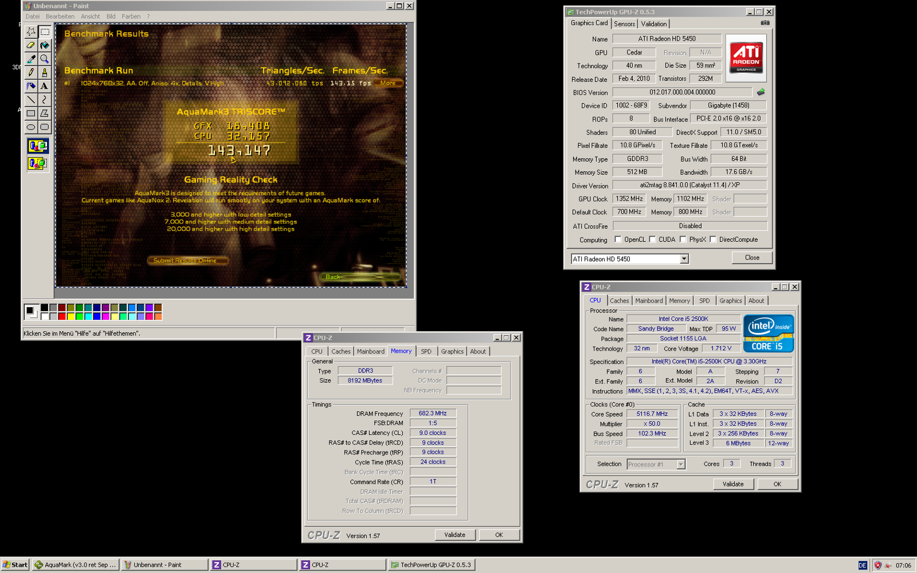Pick the bright blue color swatch
The image size is (917, 573).
[97, 316]
